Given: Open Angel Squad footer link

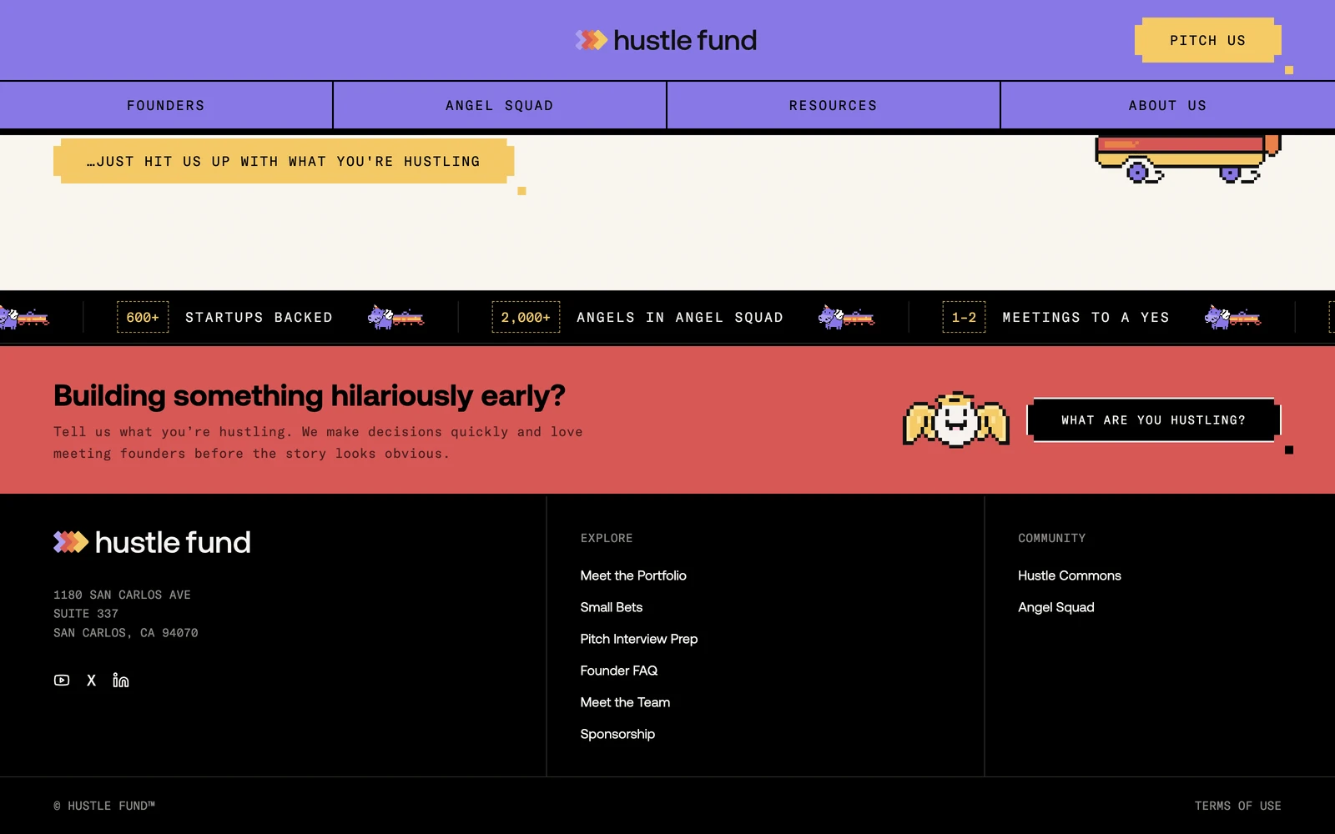Looking at the screenshot, I should 1056,607.
